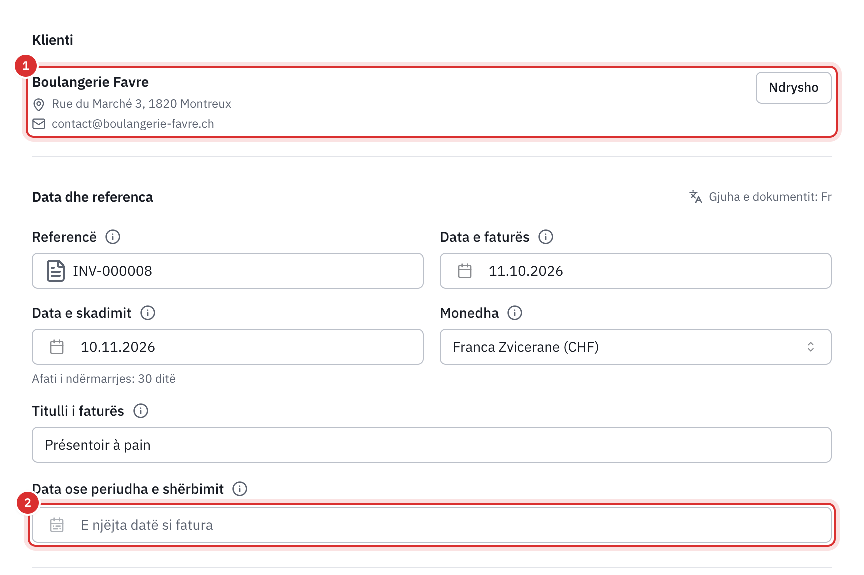
Task: Click the document icon in the reference field
Action: (x=56, y=271)
